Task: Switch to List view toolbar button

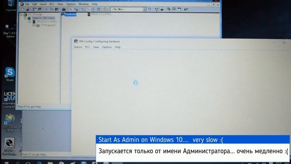Action: pyautogui.click(x=93, y=9)
